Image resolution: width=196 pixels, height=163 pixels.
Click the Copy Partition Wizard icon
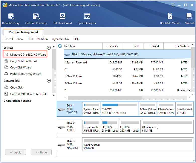(6, 61)
